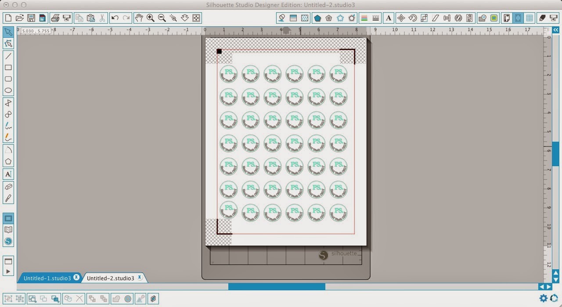The image size is (562, 307).
Task: Pick the Draw a Line tool
Action: tap(8, 56)
